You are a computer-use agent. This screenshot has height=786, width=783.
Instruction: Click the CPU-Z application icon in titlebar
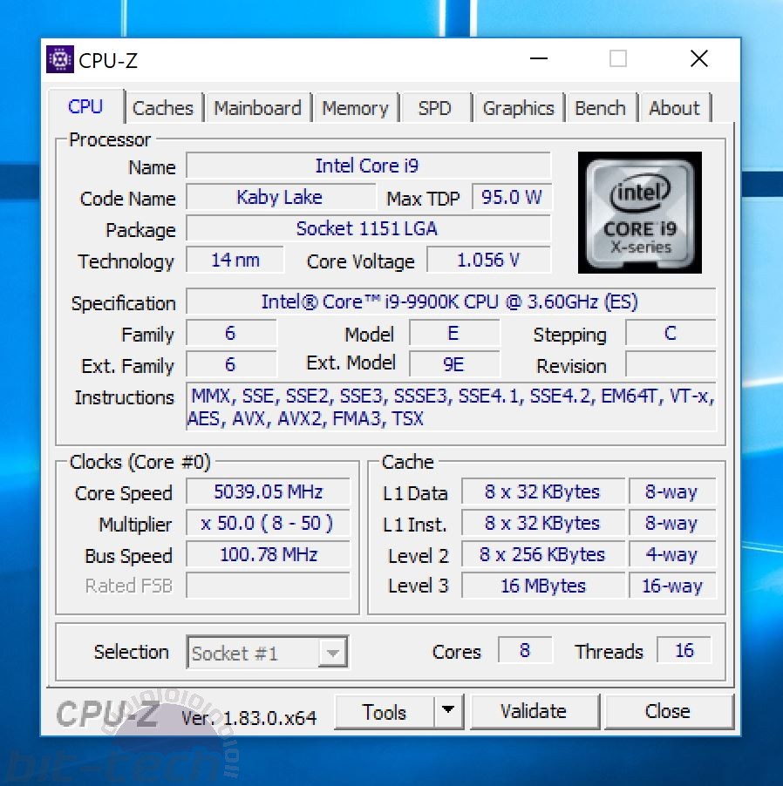pyautogui.click(x=59, y=58)
